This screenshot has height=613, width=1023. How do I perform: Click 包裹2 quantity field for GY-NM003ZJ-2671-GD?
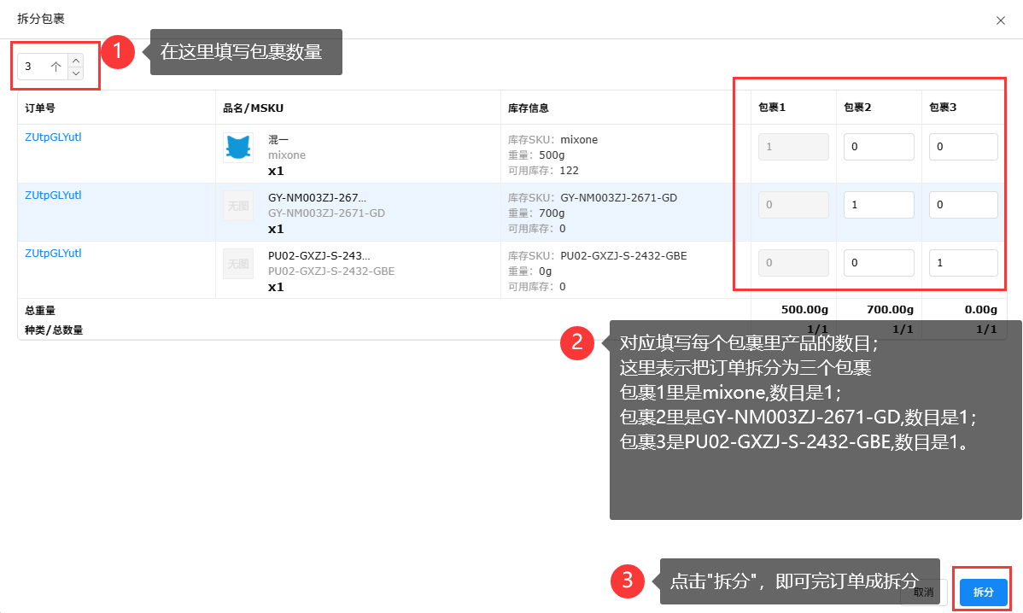(x=878, y=205)
